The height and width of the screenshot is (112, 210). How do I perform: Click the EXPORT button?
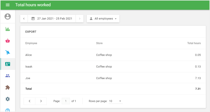click(31, 32)
